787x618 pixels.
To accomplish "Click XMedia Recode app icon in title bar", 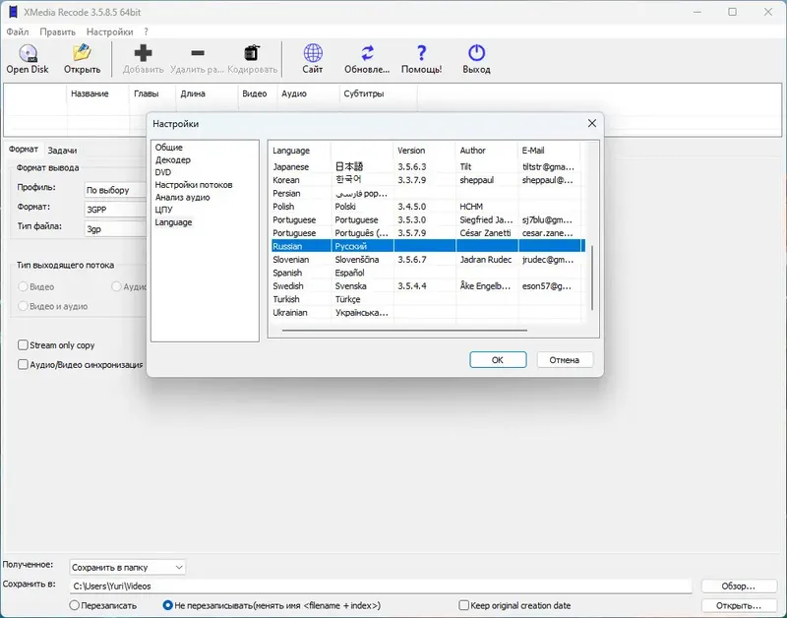I will (12, 12).
